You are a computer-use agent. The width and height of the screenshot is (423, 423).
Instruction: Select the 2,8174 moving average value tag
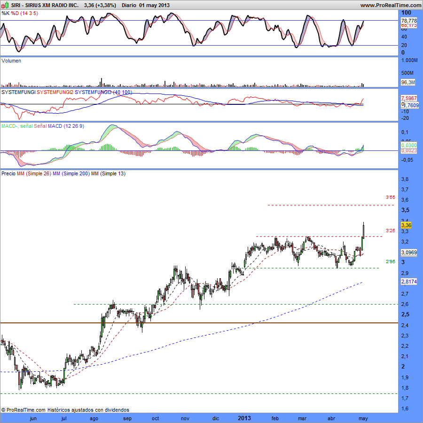409,282
